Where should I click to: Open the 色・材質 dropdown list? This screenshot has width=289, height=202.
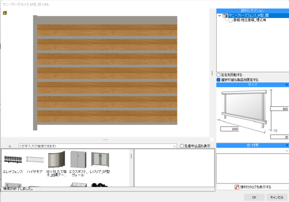click(287, 151)
